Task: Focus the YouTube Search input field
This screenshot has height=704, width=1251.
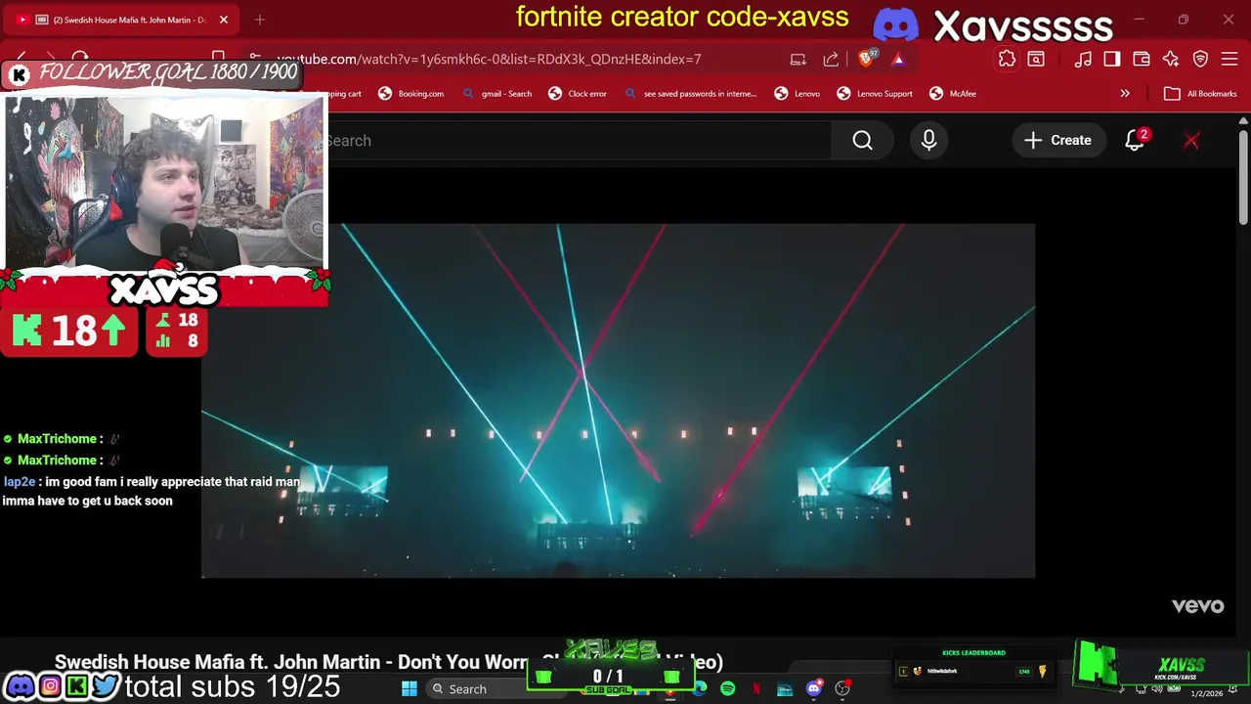Action: pyautogui.click(x=577, y=141)
